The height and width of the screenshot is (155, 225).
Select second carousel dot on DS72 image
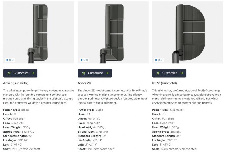tap(159, 60)
